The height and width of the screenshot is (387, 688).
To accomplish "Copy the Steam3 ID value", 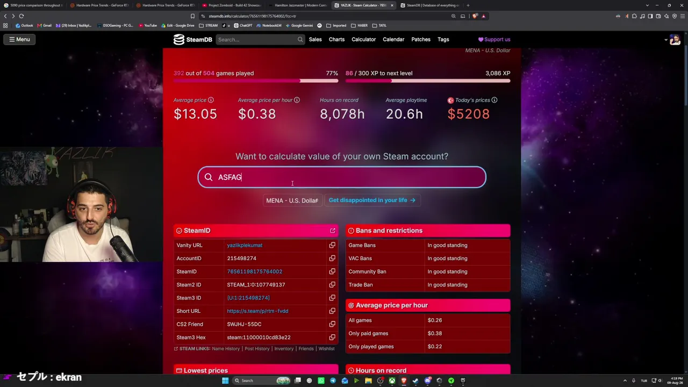I will point(332,298).
